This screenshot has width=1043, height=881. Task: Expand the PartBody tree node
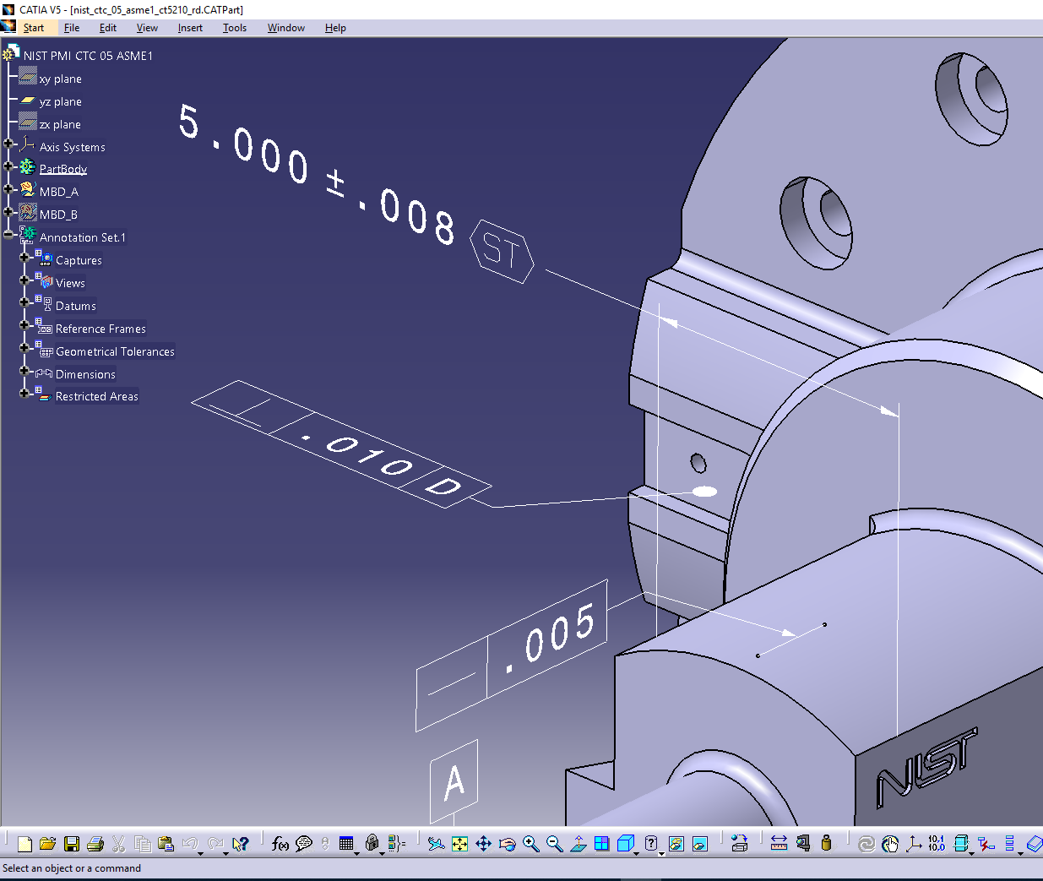(x=8, y=166)
